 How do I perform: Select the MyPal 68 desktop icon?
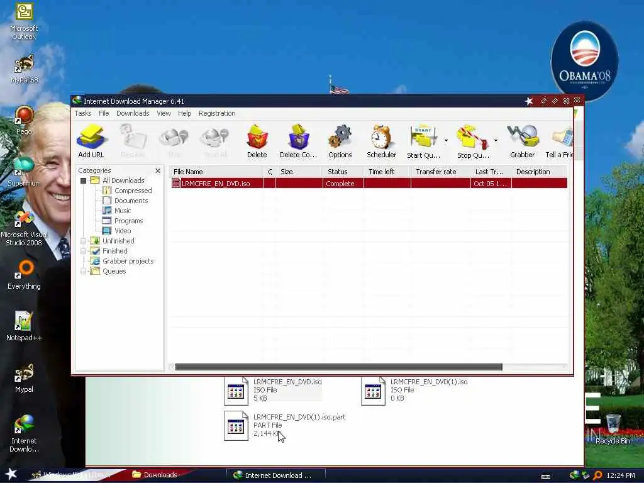pyautogui.click(x=24, y=69)
